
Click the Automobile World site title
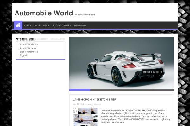click(44, 13)
